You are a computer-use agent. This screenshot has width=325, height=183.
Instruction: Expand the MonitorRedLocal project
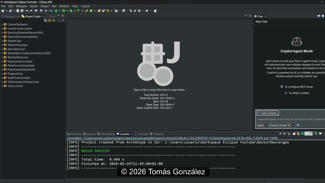tap(2, 57)
